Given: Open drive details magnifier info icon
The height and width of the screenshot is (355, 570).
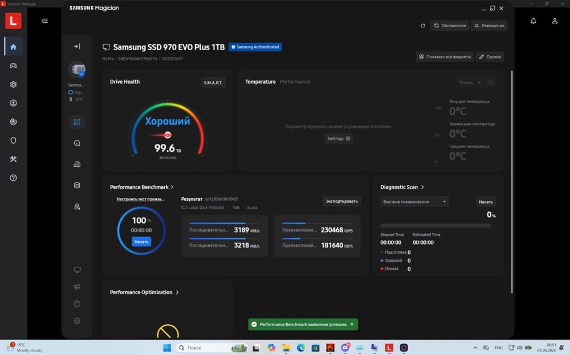Looking at the screenshot, I should click(x=77, y=143).
